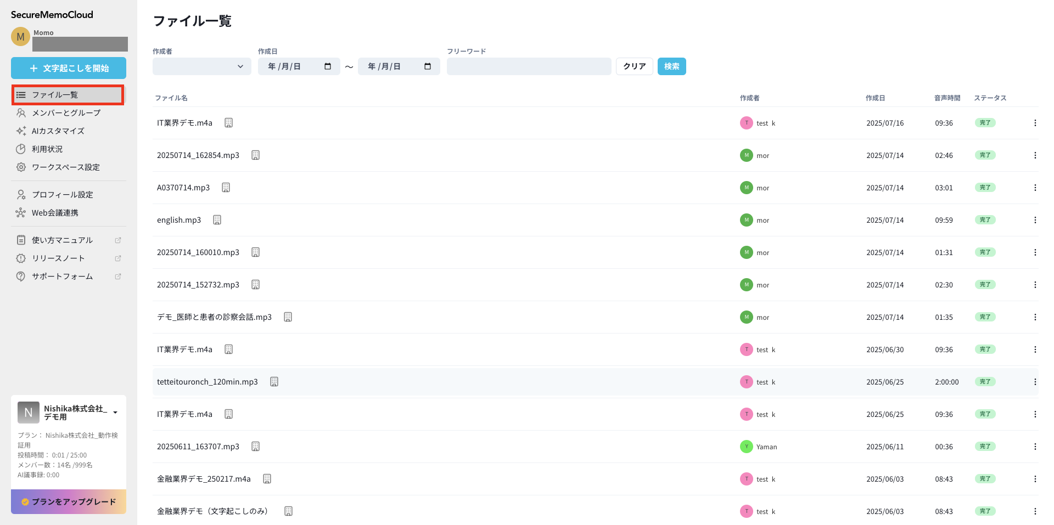Screen dimensions: 1054x525
Task: Click the document icon beside english.mp3
Action: (x=217, y=220)
